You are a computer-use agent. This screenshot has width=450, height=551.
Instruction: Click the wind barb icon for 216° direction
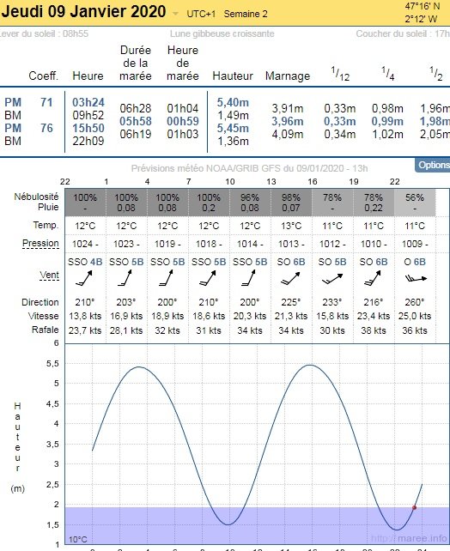point(373,278)
